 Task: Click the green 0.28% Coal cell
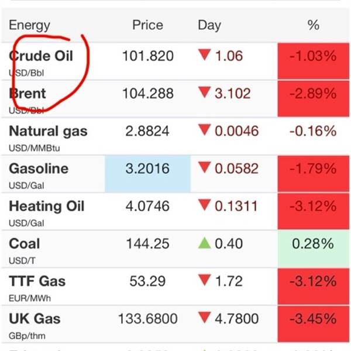click(314, 244)
